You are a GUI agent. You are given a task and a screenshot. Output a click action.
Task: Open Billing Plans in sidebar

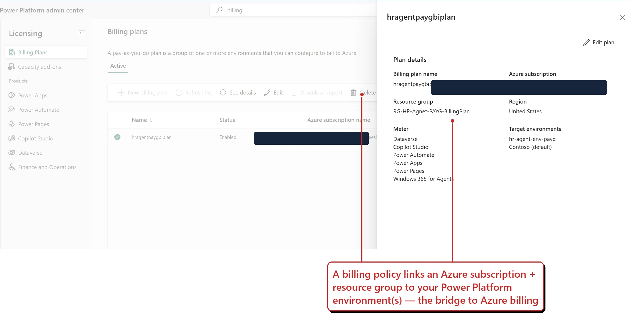click(x=46, y=52)
